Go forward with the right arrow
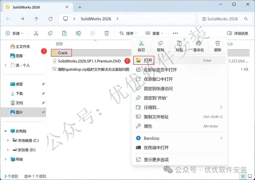This screenshot has width=255, height=180. click(22, 19)
